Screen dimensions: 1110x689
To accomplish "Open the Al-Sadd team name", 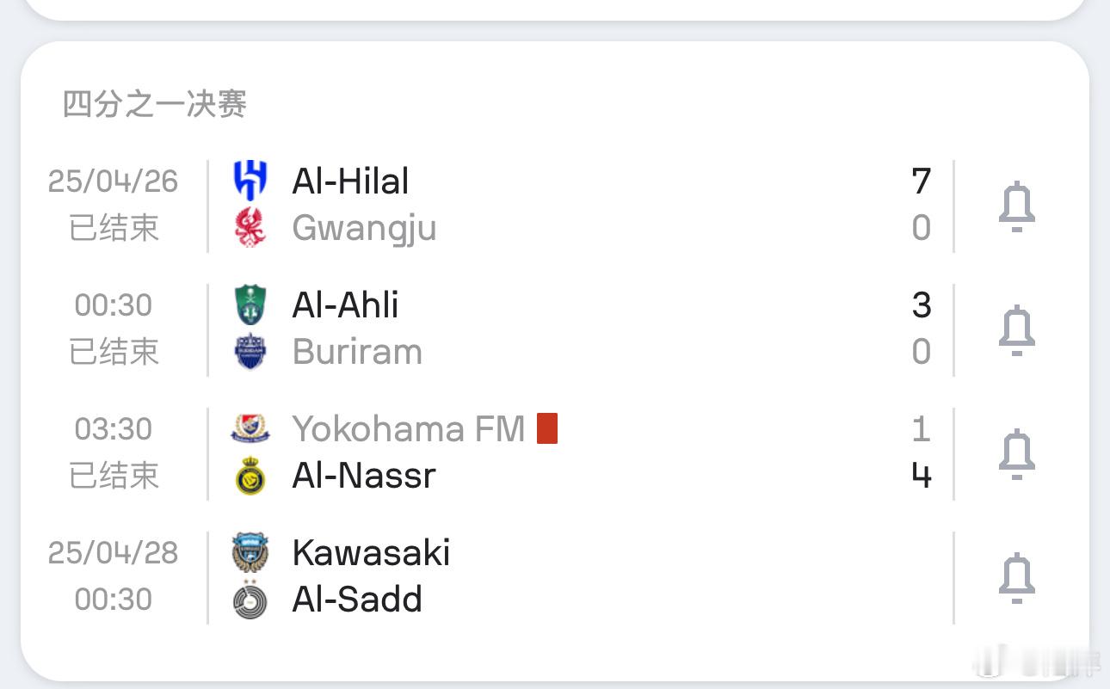I will [x=357, y=600].
